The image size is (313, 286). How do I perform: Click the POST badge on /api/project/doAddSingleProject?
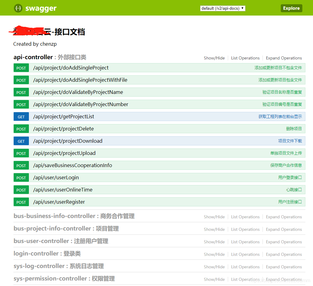coord(21,68)
